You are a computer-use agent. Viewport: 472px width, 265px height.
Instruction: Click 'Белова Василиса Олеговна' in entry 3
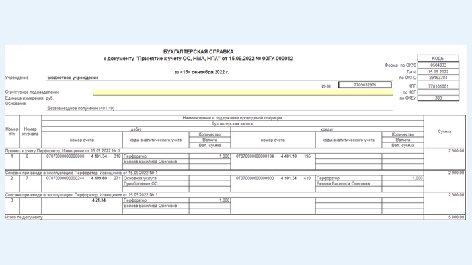click(x=150, y=206)
